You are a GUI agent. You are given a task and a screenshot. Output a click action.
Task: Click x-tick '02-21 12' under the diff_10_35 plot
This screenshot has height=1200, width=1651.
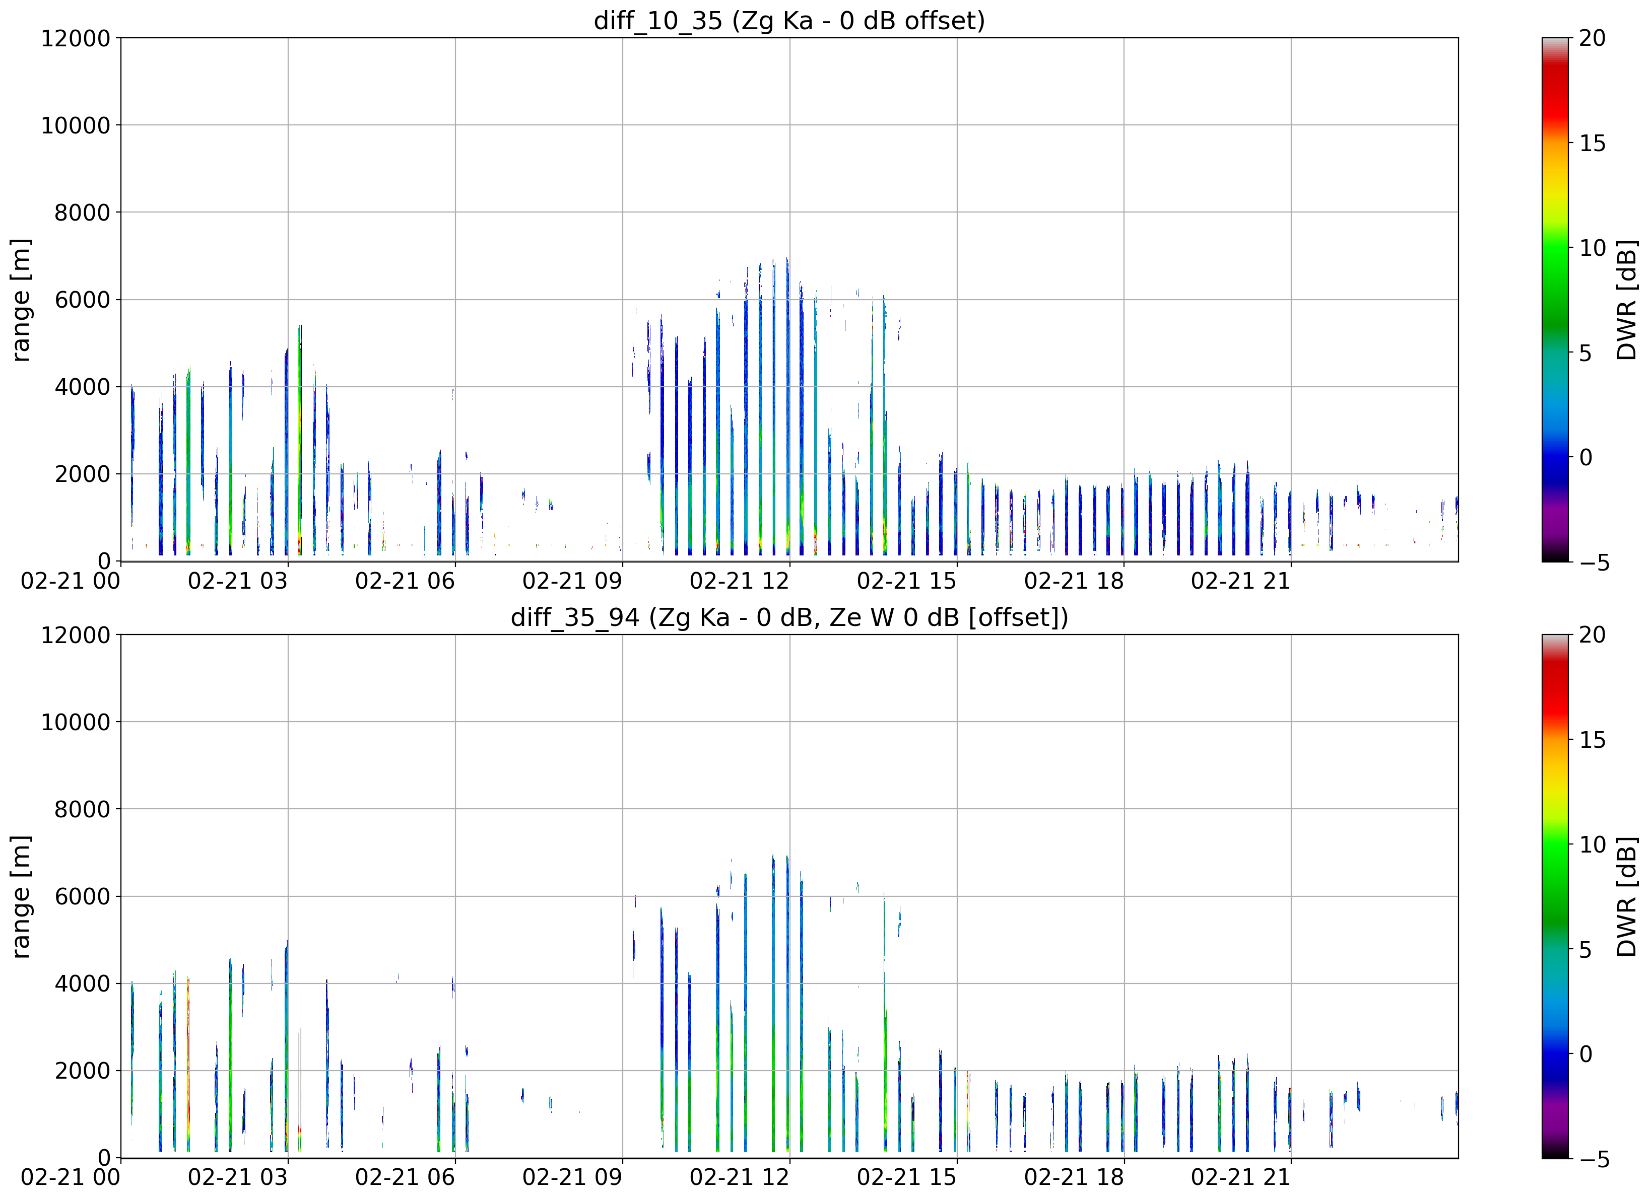pos(740,582)
